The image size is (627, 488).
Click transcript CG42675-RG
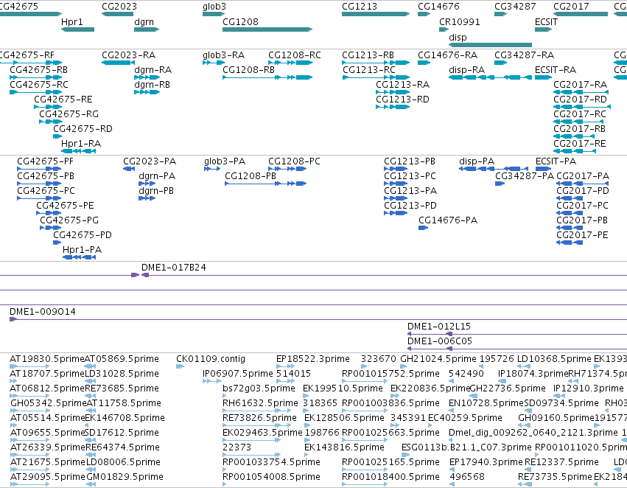[x=69, y=114]
